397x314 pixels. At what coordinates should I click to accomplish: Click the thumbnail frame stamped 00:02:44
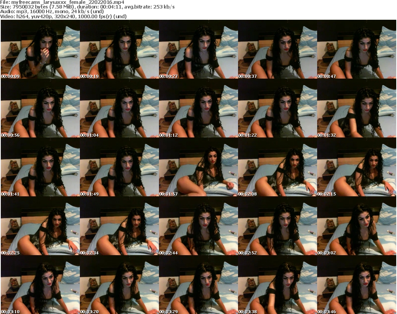(198, 226)
